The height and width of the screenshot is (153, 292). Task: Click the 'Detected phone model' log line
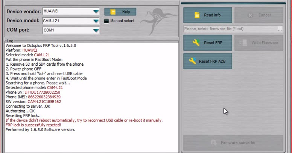tap(34, 88)
